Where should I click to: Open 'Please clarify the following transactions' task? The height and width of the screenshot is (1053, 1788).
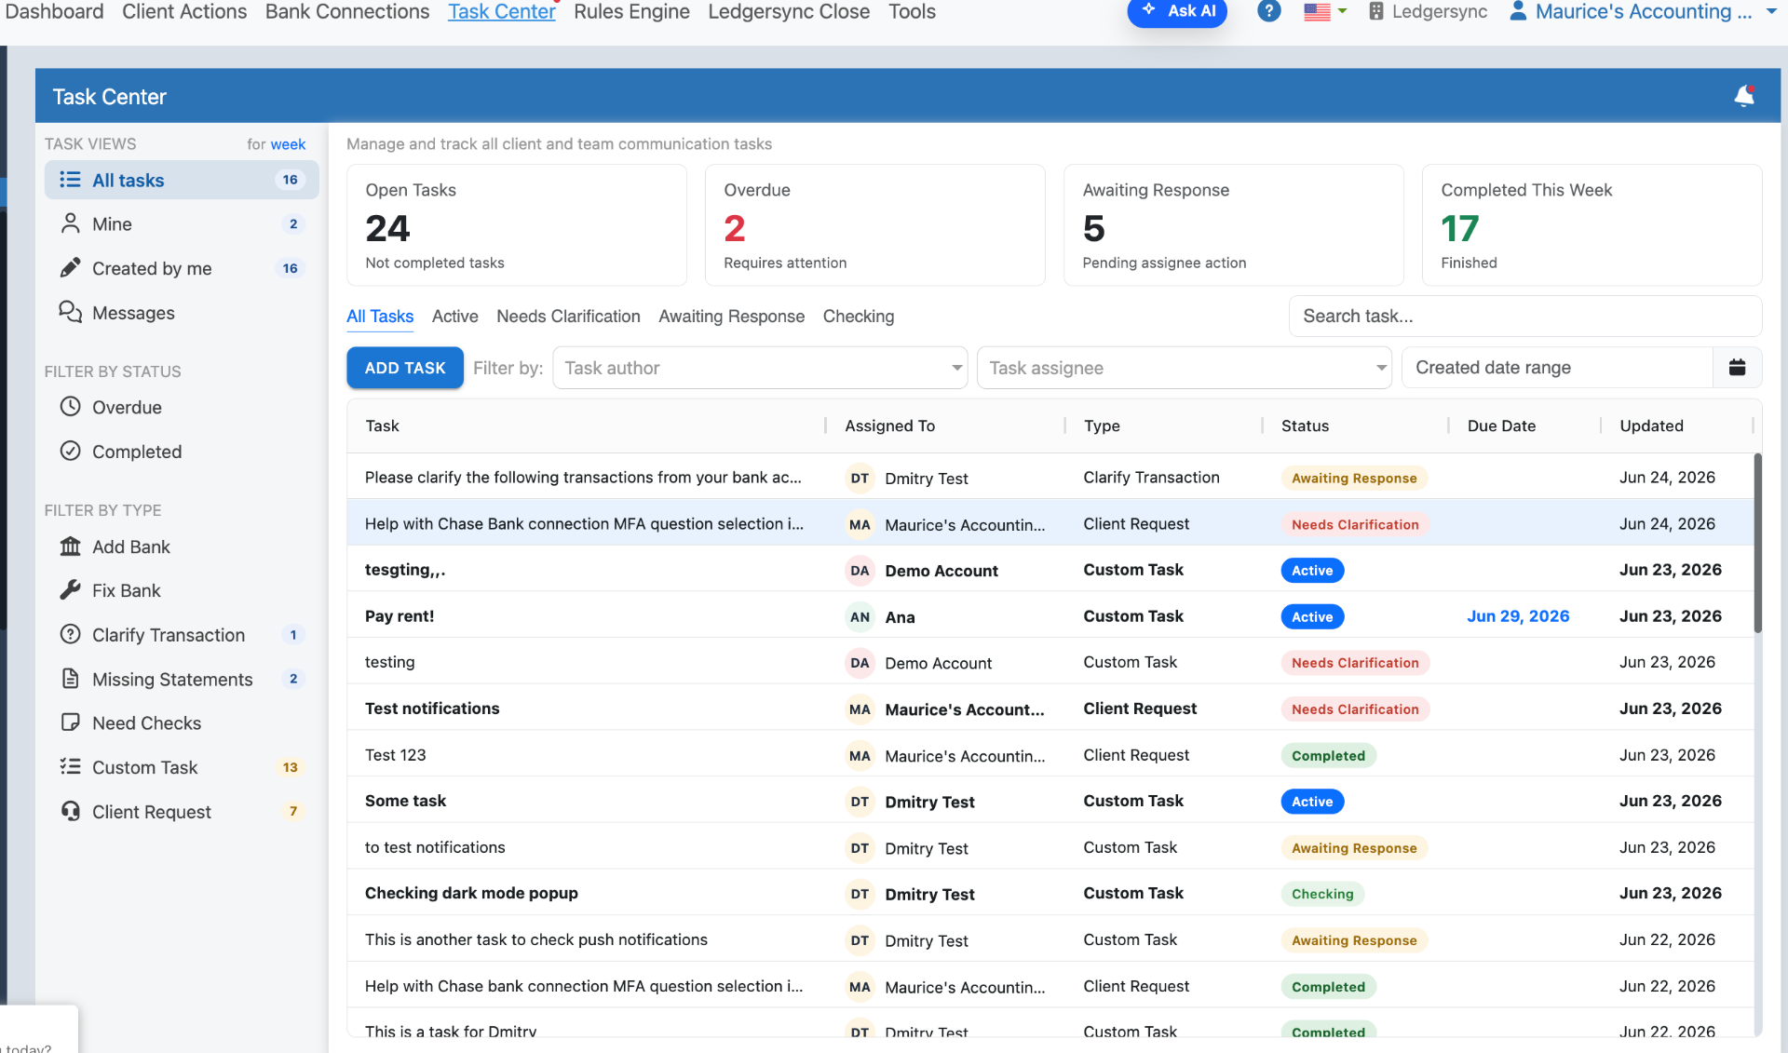[x=1050, y=477]
